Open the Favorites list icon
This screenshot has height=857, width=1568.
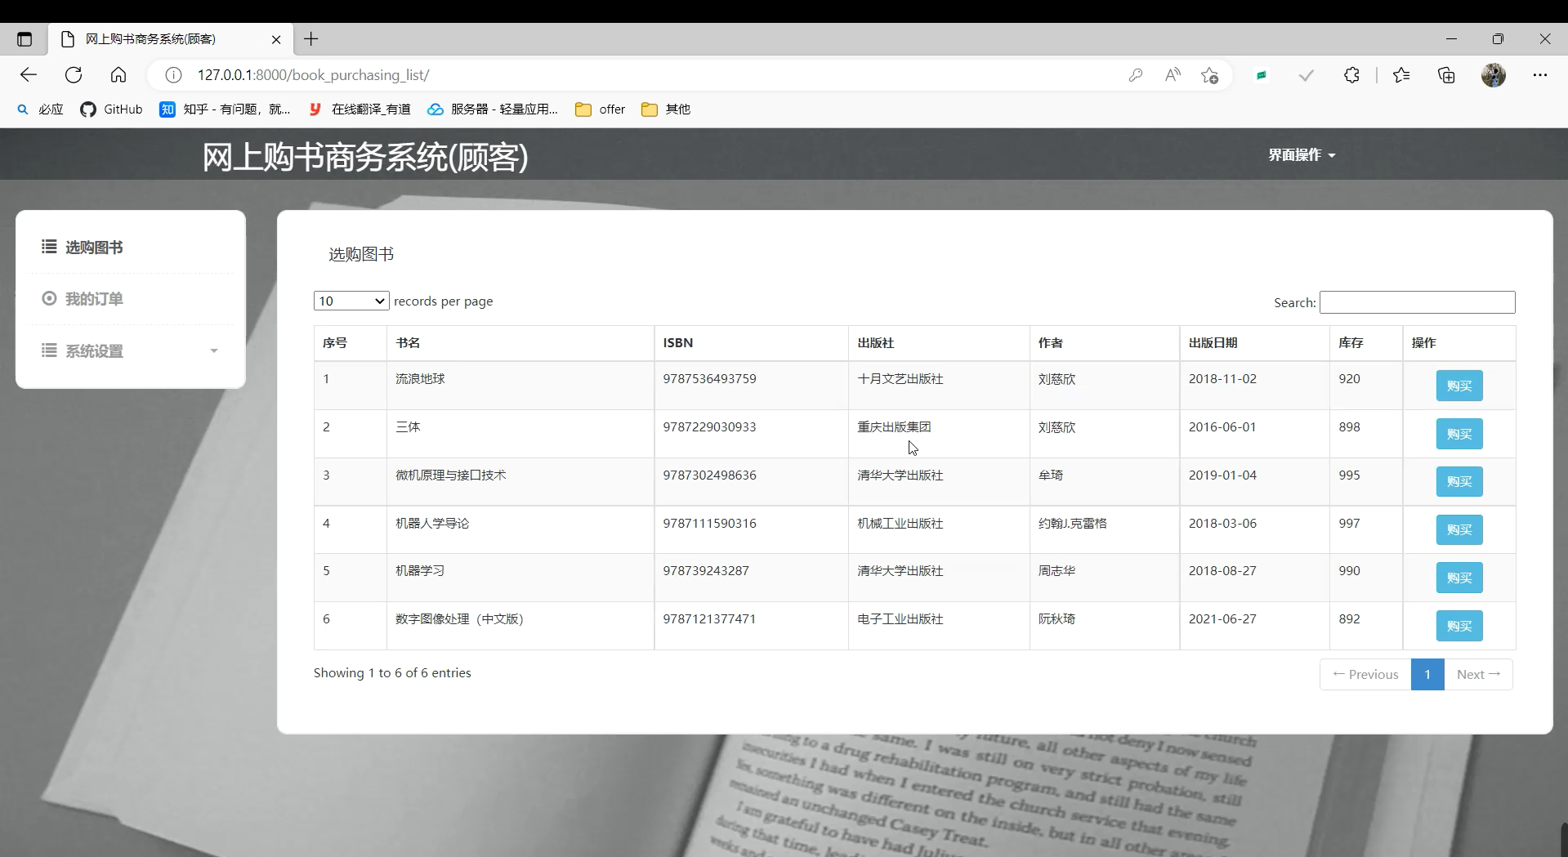click(1401, 75)
